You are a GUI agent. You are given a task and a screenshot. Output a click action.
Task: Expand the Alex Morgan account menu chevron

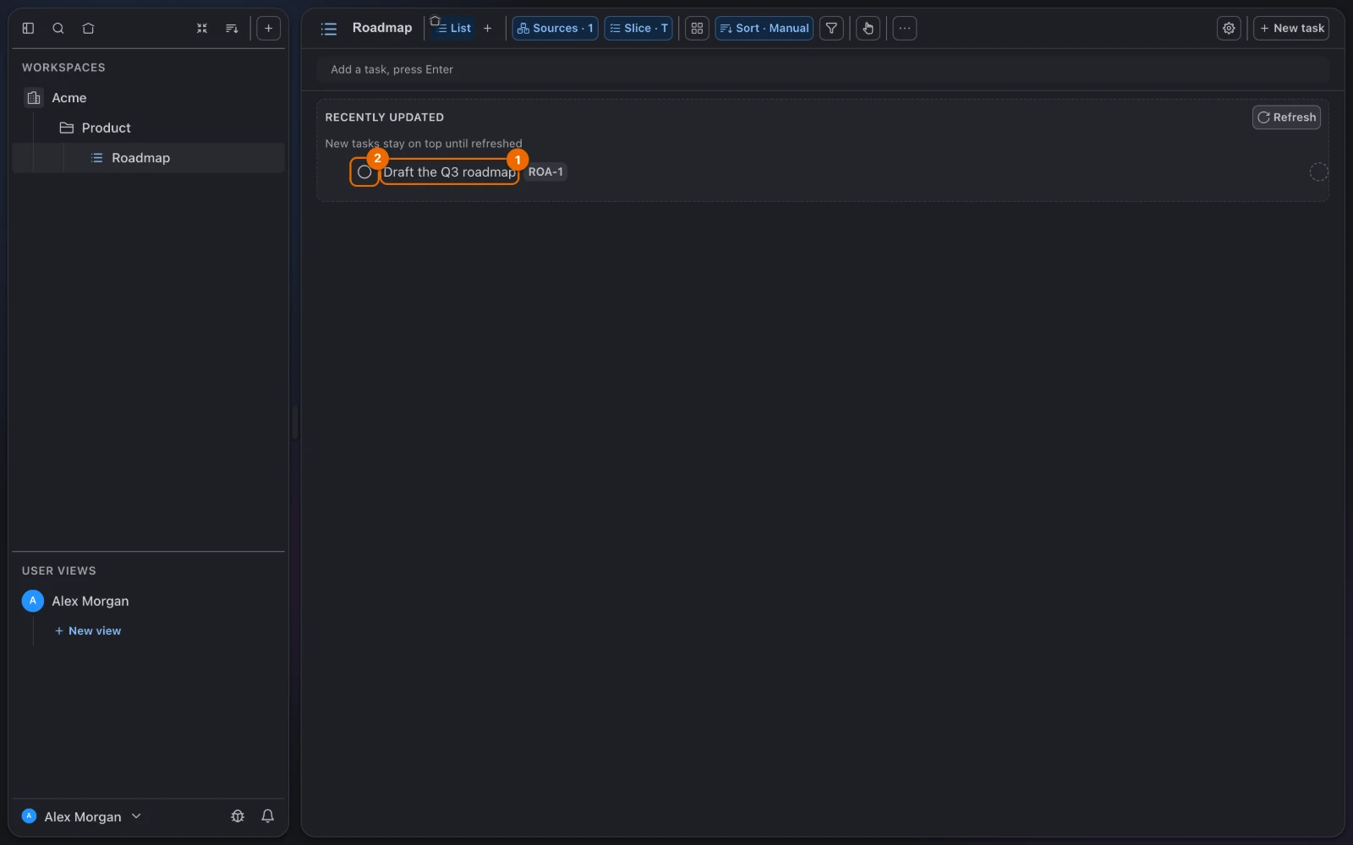point(136,816)
